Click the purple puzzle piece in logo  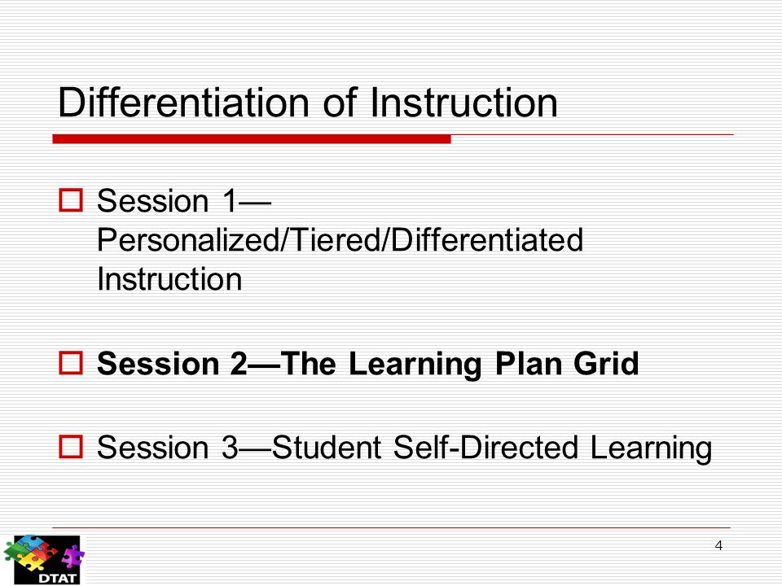pyautogui.click(x=73, y=556)
